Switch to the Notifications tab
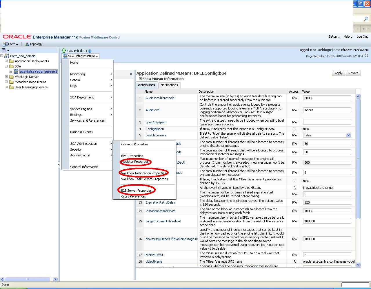This screenshot has height=289, width=371. 169,85
